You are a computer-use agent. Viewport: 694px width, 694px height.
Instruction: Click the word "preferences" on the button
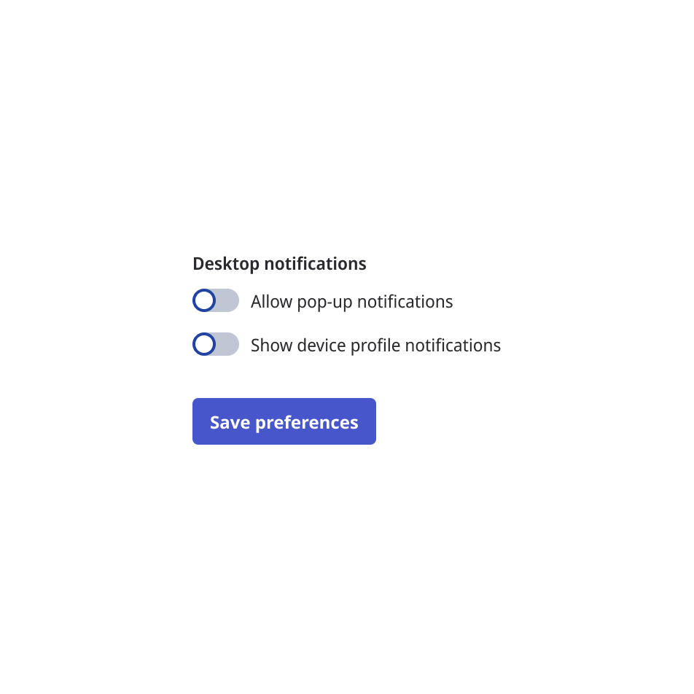[307, 423]
